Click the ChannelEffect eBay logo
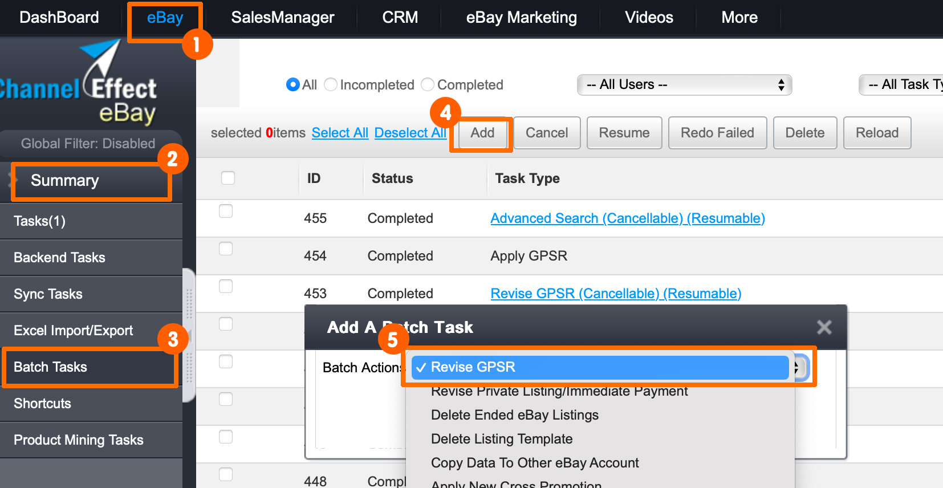Screen dimensions: 943x488 79,83
